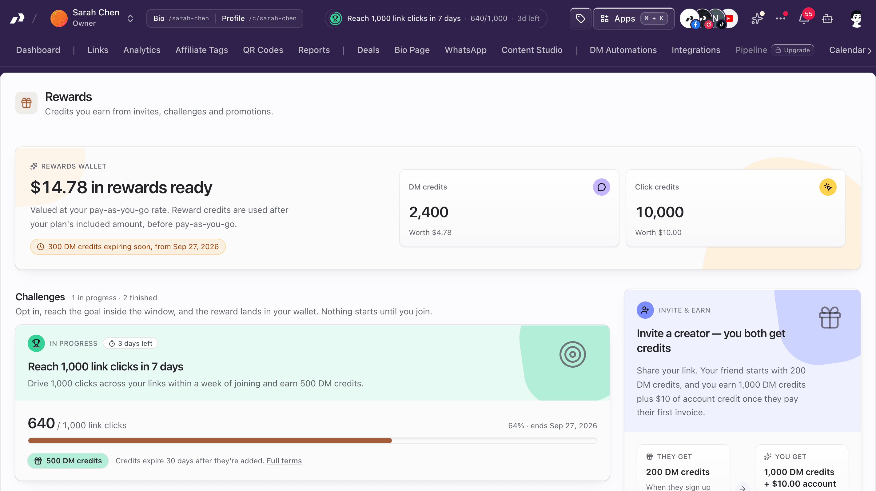Screen dimensions: 876x491
Task: Click the price tag icon in header
Action: pos(580,18)
